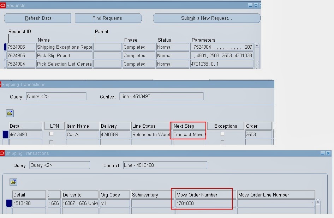The width and height of the screenshot is (334, 218).
Task: Click 'Released to Warehouse' line status field
Action: (151, 134)
